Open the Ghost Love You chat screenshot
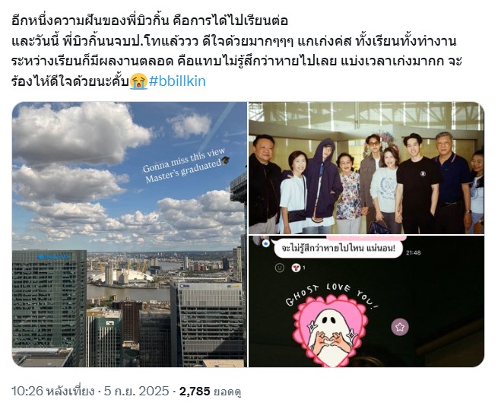 coord(366,302)
